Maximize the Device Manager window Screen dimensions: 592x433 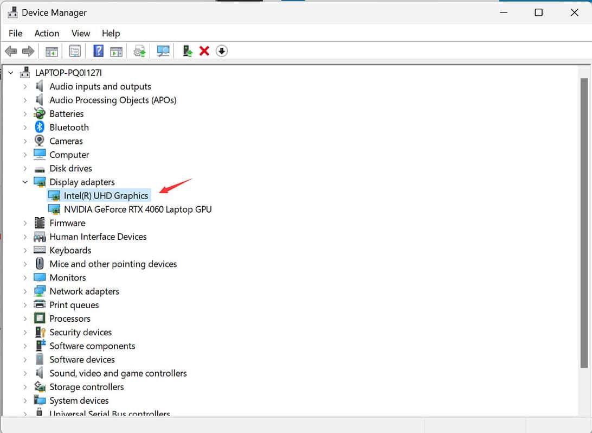[x=539, y=12]
